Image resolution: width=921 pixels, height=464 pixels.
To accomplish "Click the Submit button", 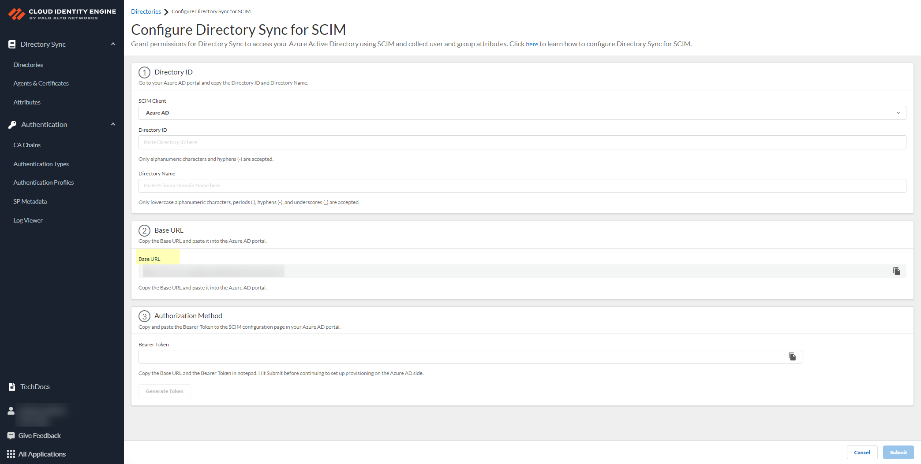I will pyautogui.click(x=898, y=452).
